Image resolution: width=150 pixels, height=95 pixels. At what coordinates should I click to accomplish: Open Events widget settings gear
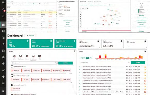pos(145,51)
